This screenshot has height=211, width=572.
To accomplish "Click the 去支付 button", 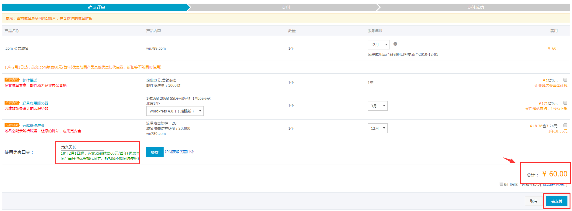I will [x=556, y=201].
